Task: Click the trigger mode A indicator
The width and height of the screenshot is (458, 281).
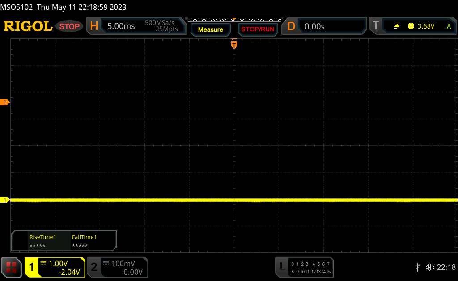Action: (449, 26)
